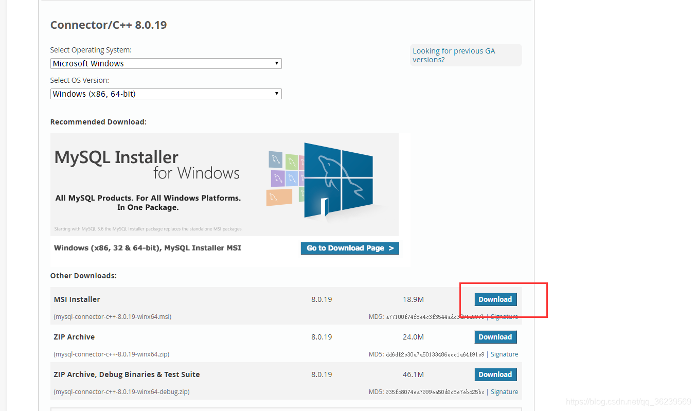Open the Select OS Version dropdown
696x411 pixels.
coord(166,94)
